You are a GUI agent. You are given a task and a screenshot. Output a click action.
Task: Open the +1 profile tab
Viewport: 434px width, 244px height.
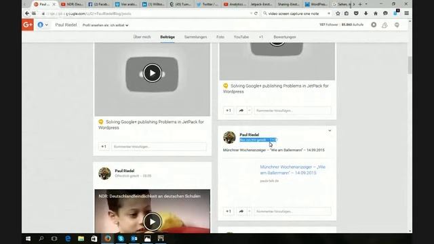pyautogui.click(x=261, y=37)
